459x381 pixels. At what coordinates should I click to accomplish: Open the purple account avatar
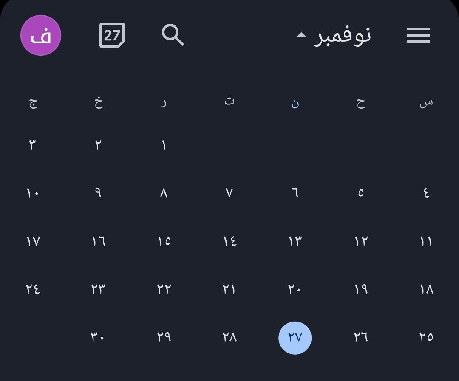[x=41, y=35]
